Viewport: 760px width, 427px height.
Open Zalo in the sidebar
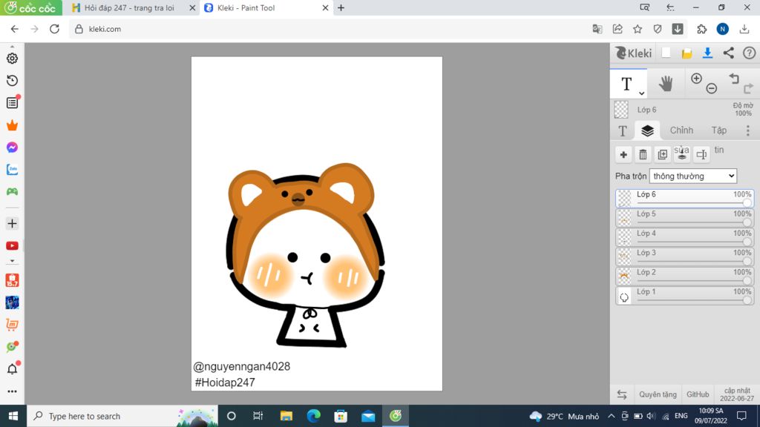click(12, 170)
